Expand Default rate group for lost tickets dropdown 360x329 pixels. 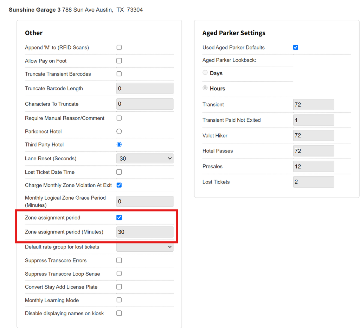pyautogui.click(x=145, y=247)
